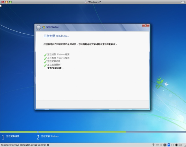Viewport: 186px width, 147px height.
Task: Click the completed progress bar for step 1
Action: (x=19, y=132)
